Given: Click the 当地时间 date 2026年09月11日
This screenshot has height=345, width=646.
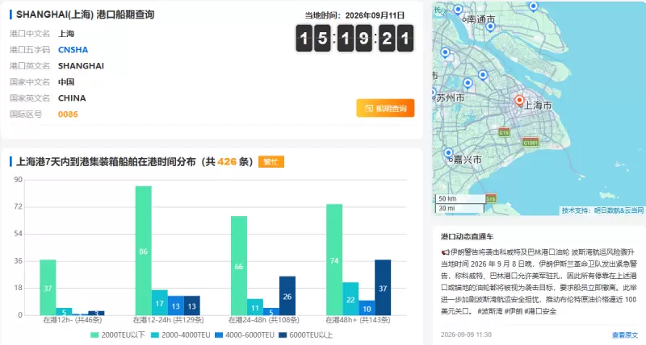Looking at the screenshot, I should click(375, 15).
